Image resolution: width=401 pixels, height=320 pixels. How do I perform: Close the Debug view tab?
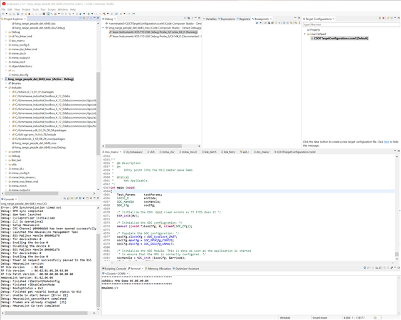115,19
